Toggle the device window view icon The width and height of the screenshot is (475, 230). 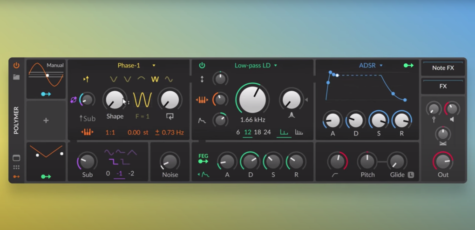(16, 158)
